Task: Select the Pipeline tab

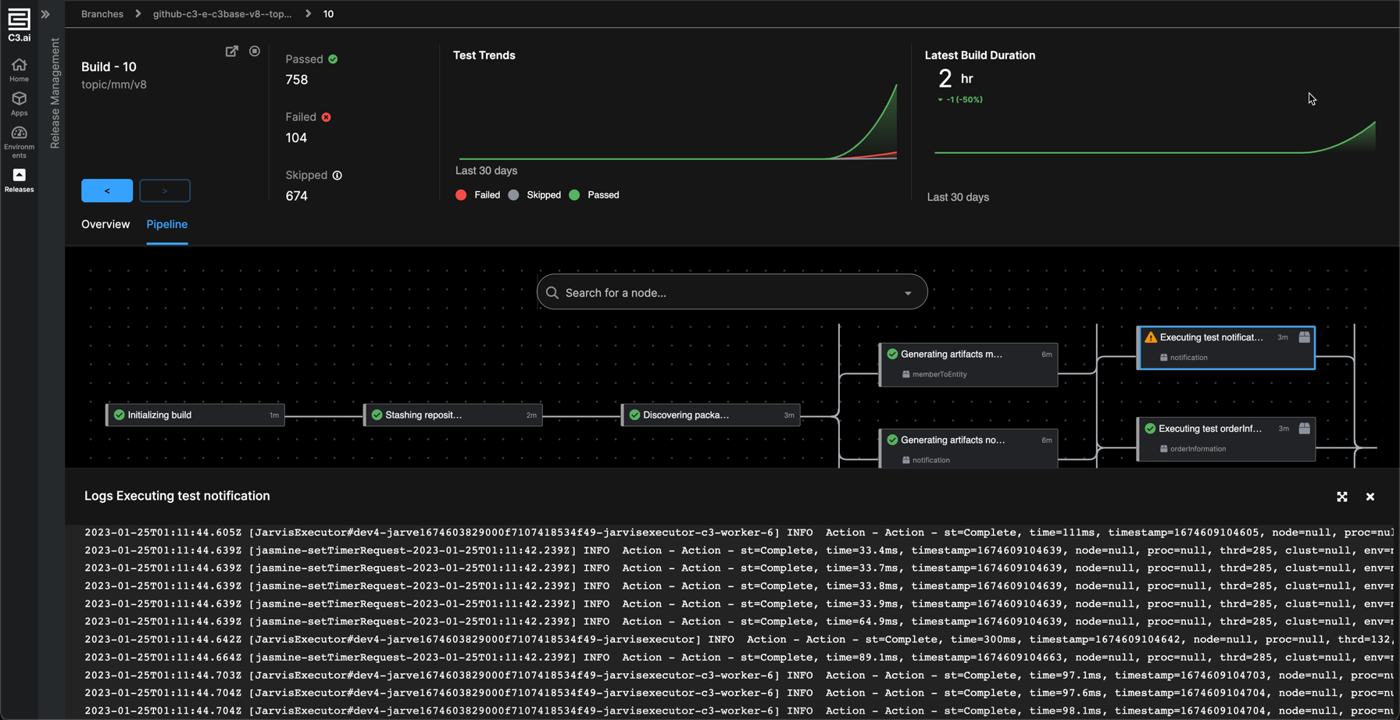Action: (166, 225)
